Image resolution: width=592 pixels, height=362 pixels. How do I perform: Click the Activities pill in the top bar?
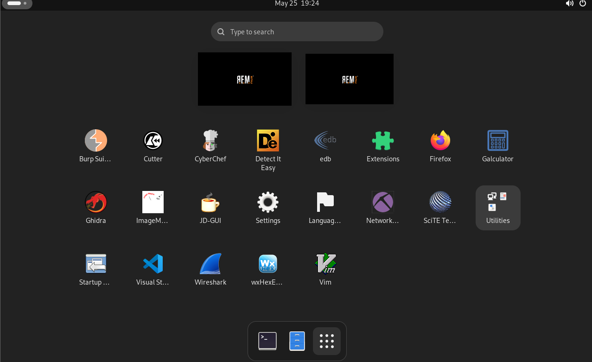tap(17, 4)
